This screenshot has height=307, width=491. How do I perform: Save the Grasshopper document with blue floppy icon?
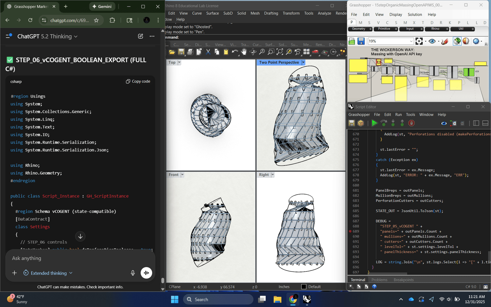coord(361,41)
